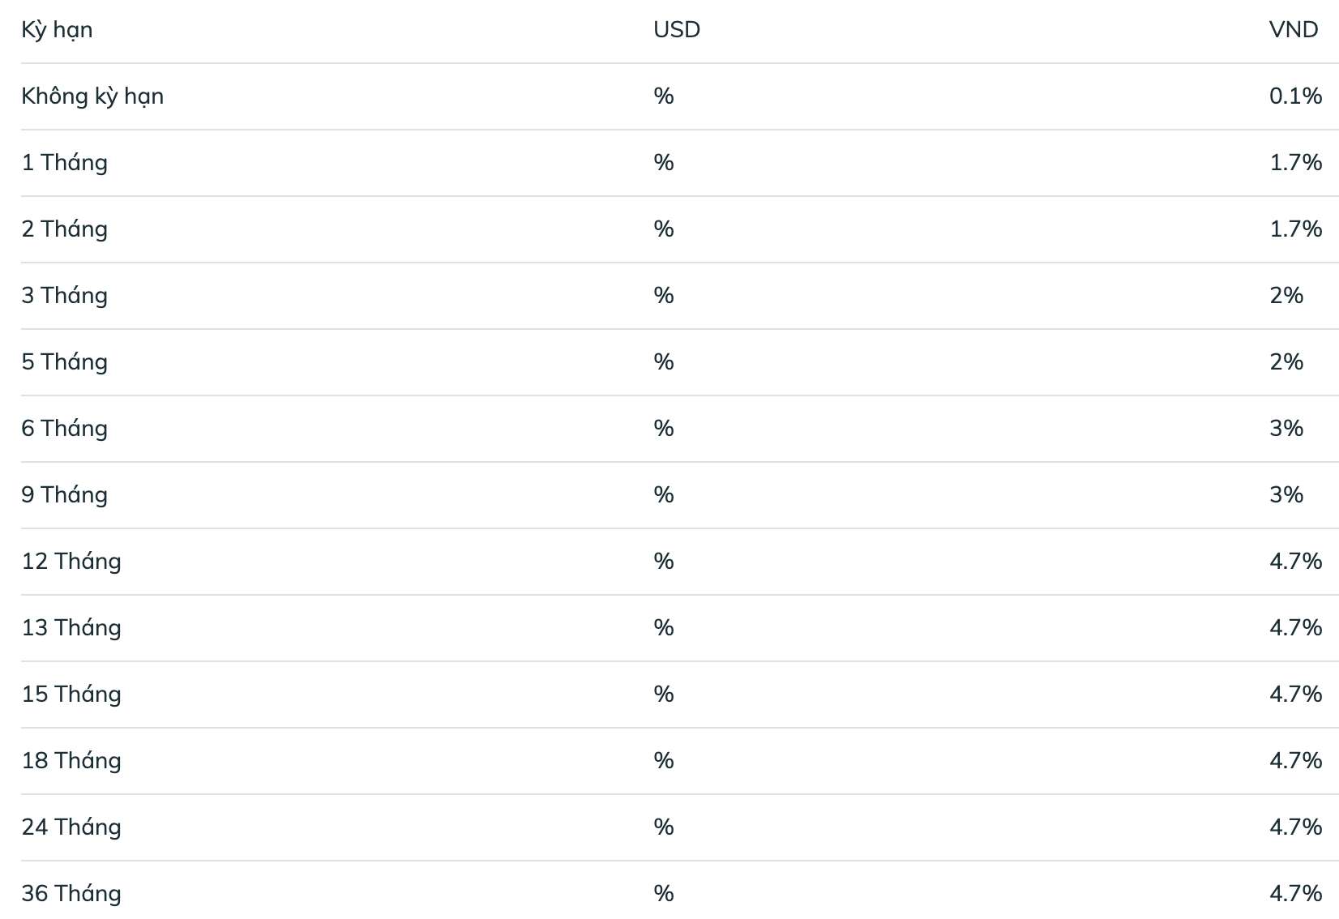The height and width of the screenshot is (919, 1339).
Task: Click the USD column header
Action: [677, 30]
